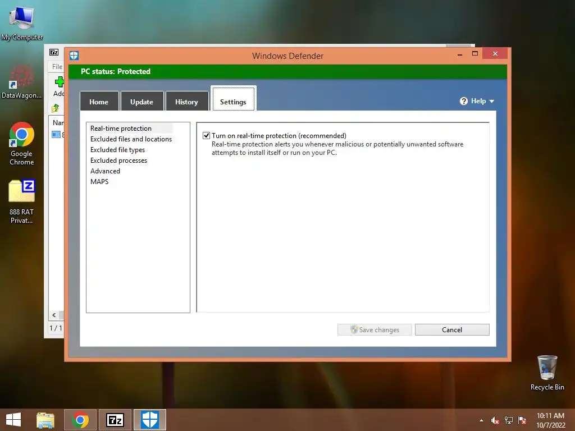
Task: Expand the Help dropdown arrow
Action: coord(492,101)
